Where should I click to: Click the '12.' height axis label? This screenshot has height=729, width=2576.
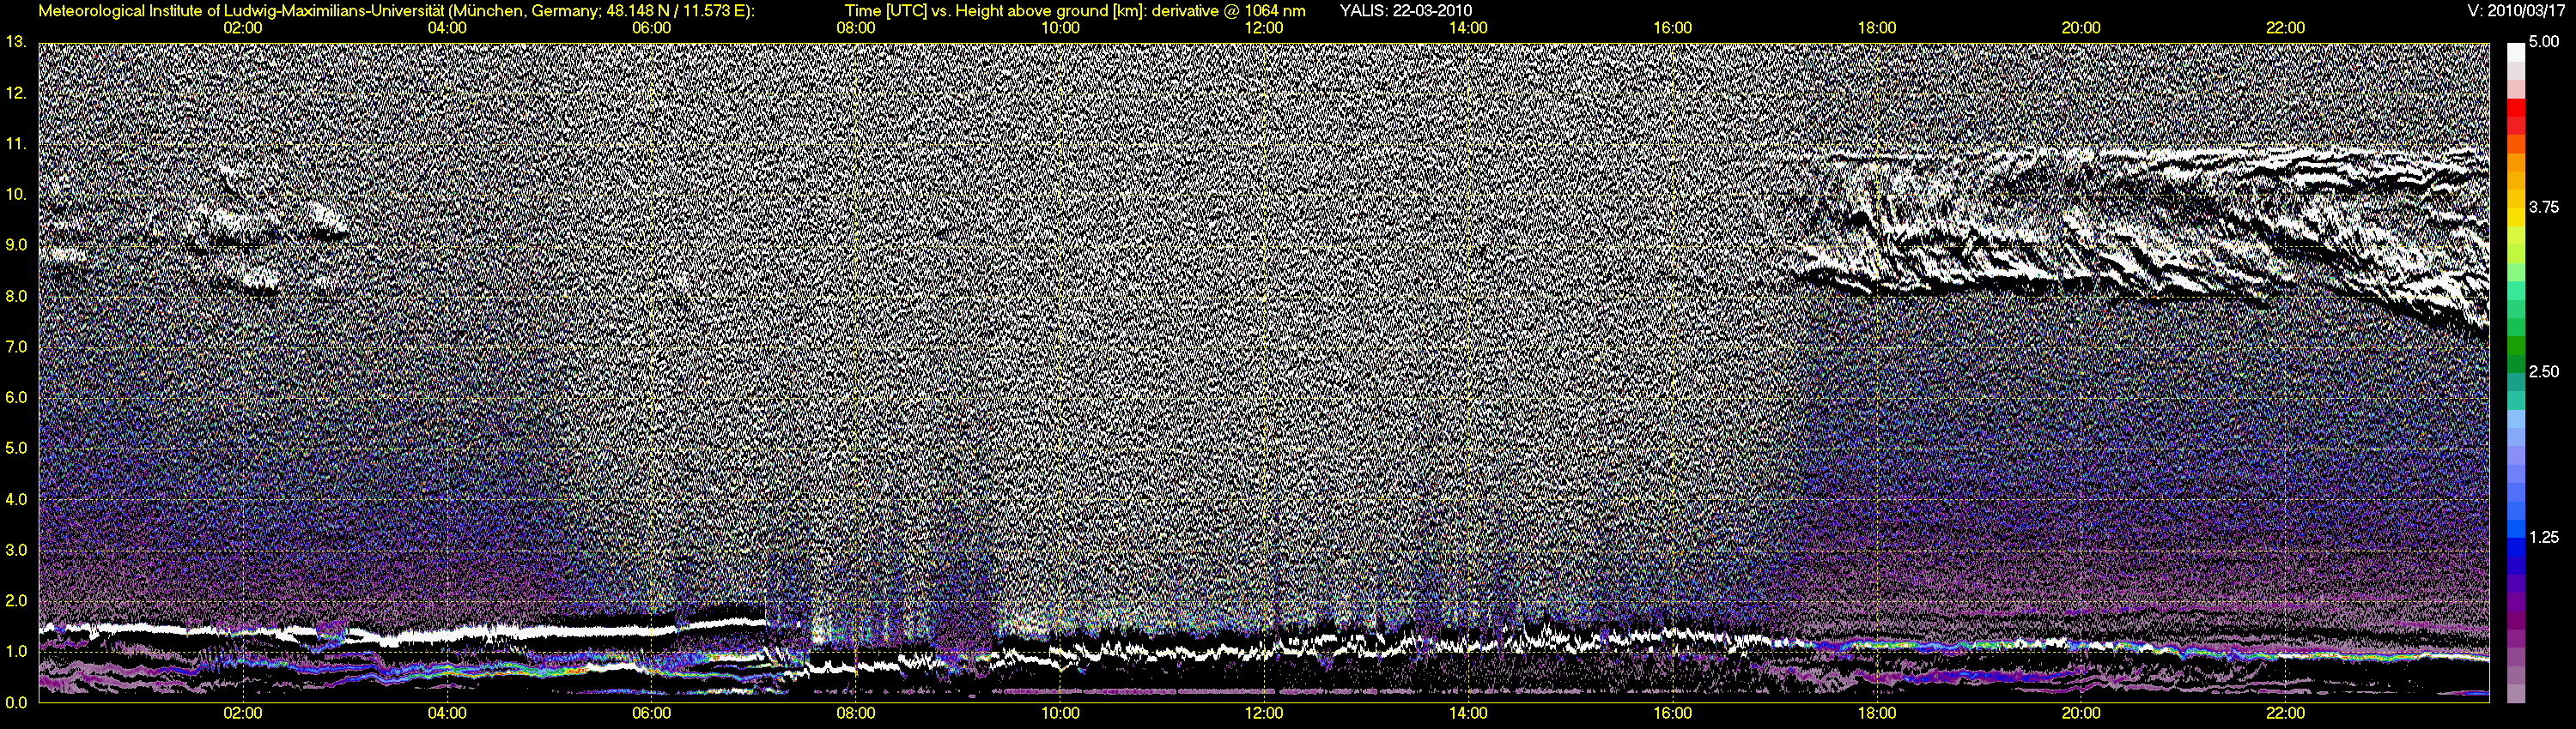point(17,93)
